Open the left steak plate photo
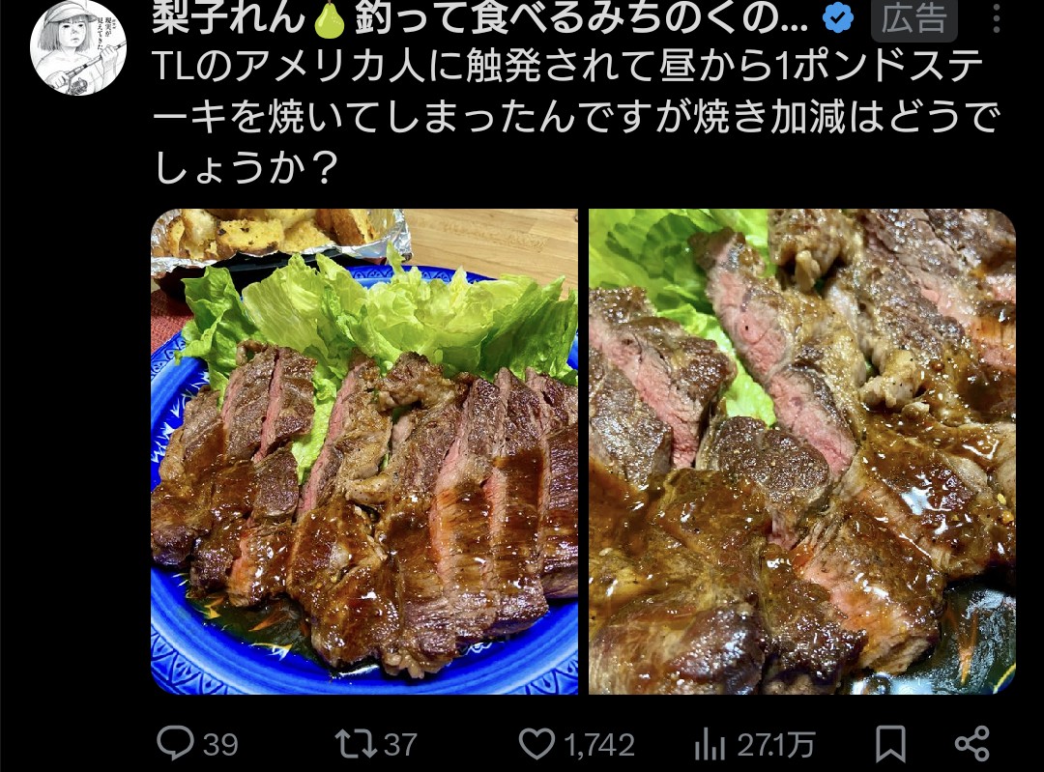Screen dimensions: 1044x772 coord(364,452)
